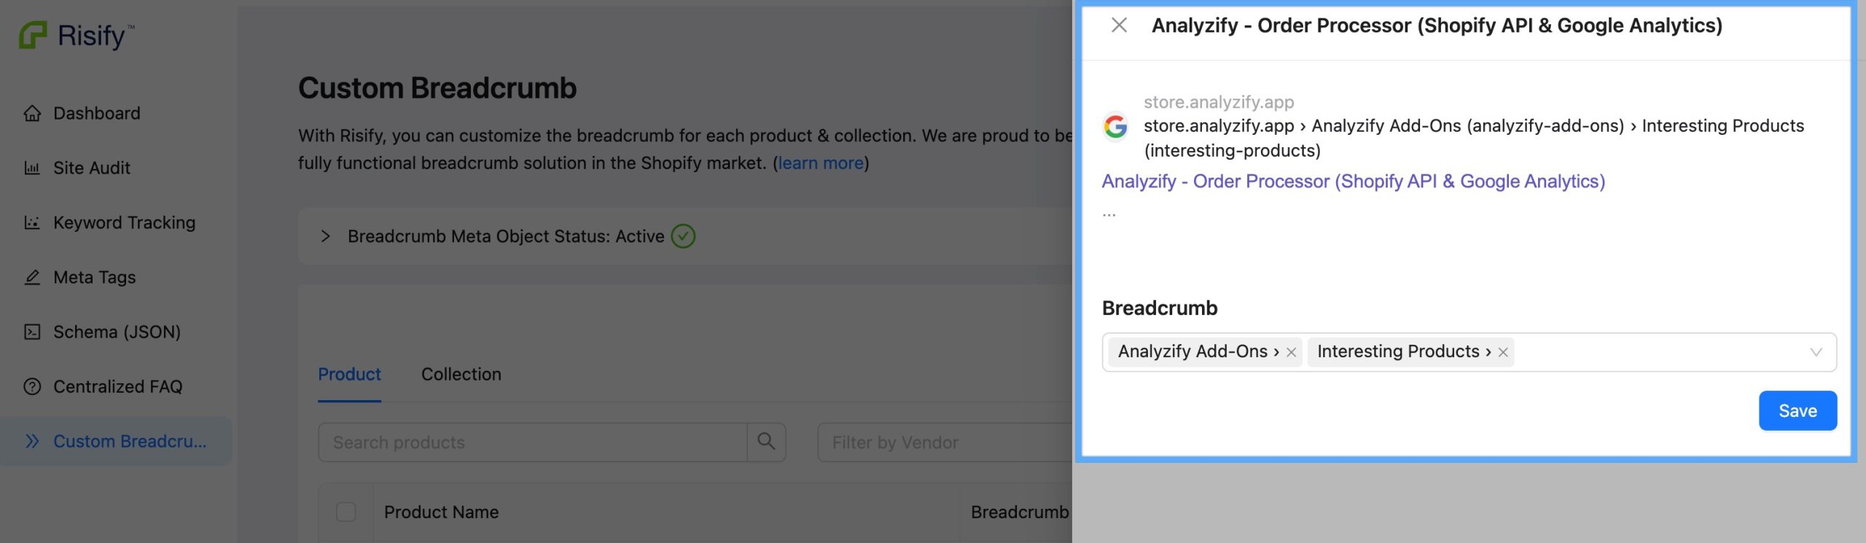Click the Google logo in preview
Image resolution: width=1866 pixels, height=543 pixels.
click(x=1115, y=126)
